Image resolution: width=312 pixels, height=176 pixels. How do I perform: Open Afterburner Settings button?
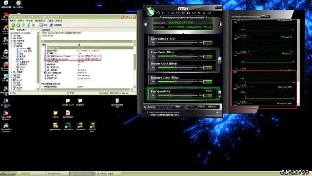tap(213, 107)
